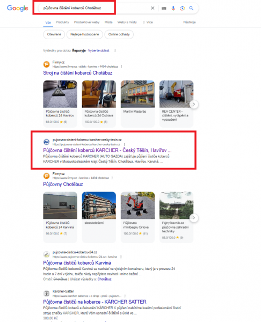Open Stroj na čištění koberců Chotěbuz result
The image size is (261, 322).
pos(78,73)
